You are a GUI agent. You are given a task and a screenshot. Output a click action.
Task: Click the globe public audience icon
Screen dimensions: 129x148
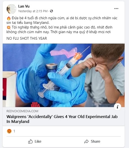point(52,11)
